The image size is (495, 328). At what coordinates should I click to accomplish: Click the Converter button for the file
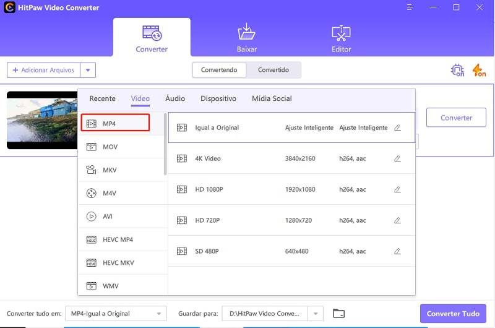[456, 118]
